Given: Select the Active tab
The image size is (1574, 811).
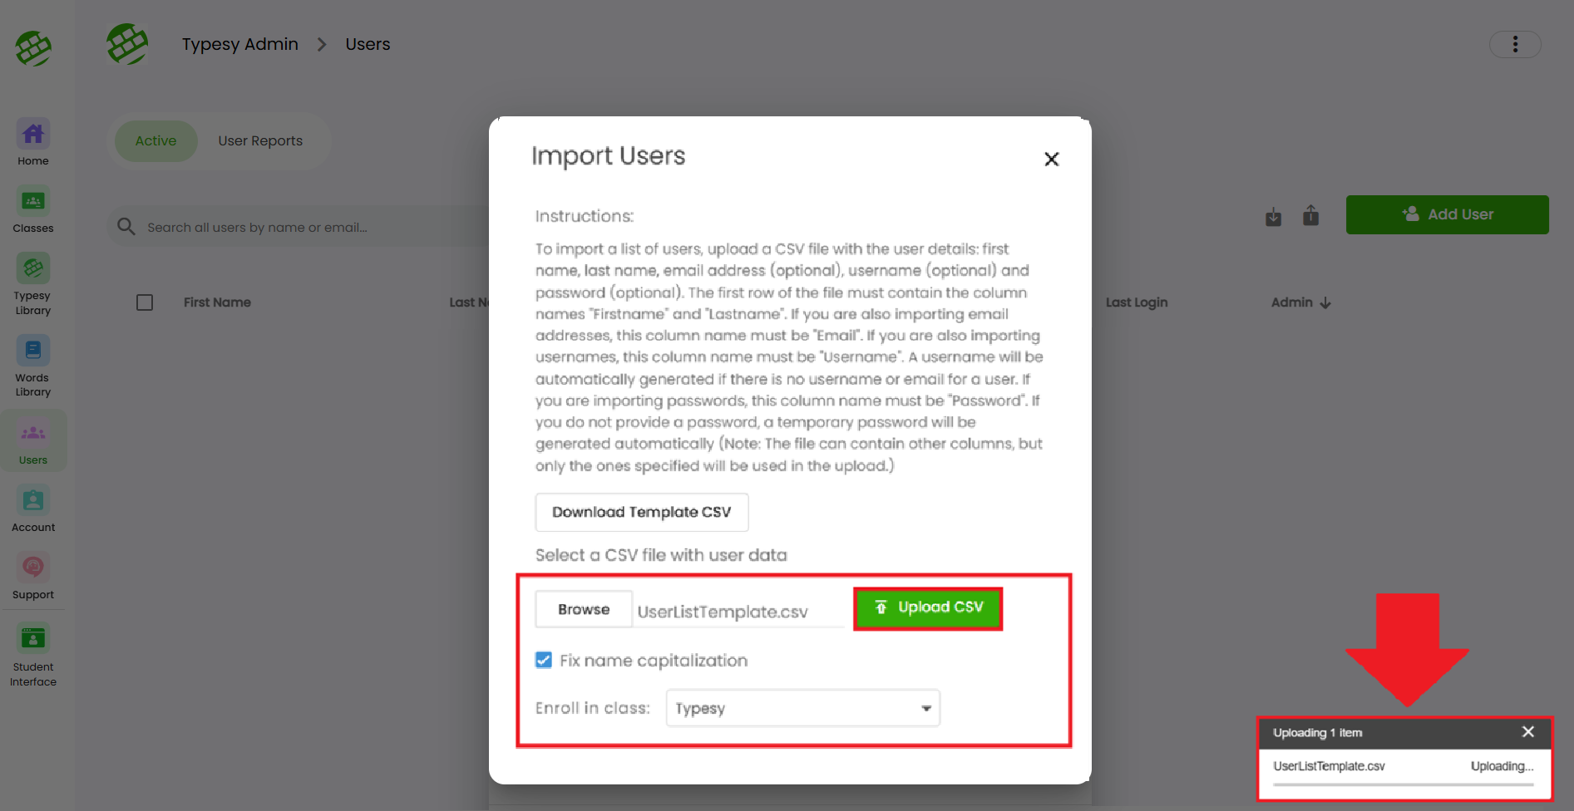Looking at the screenshot, I should click(x=156, y=141).
